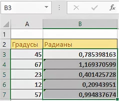The image size is (119, 101).
Task: Cancel the entry with the X icon
Action: (x=76, y=8)
